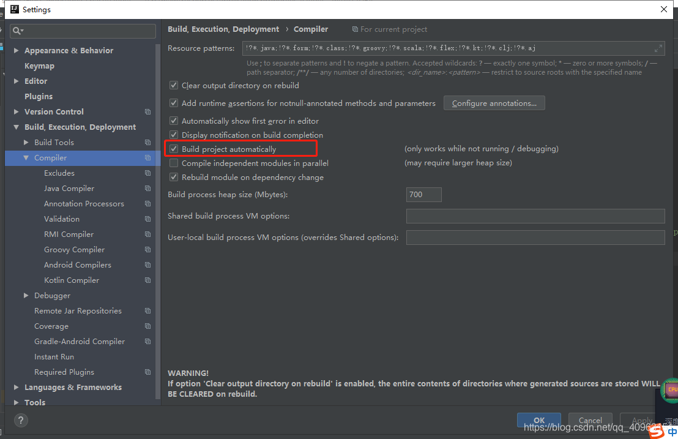Click the help question mark icon

coord(21,420)
